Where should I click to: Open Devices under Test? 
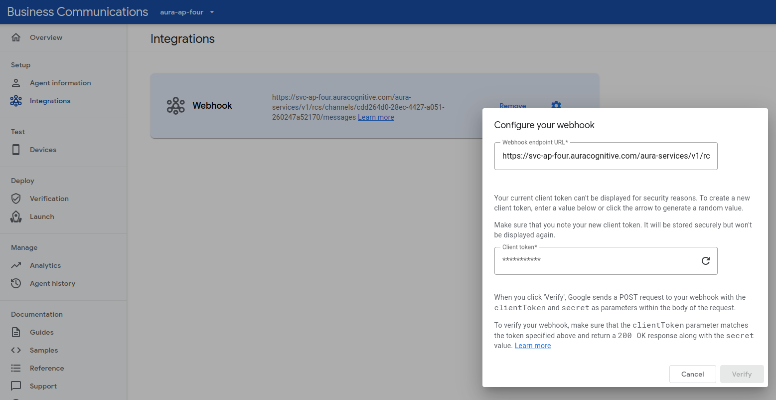tap(43, 150)
